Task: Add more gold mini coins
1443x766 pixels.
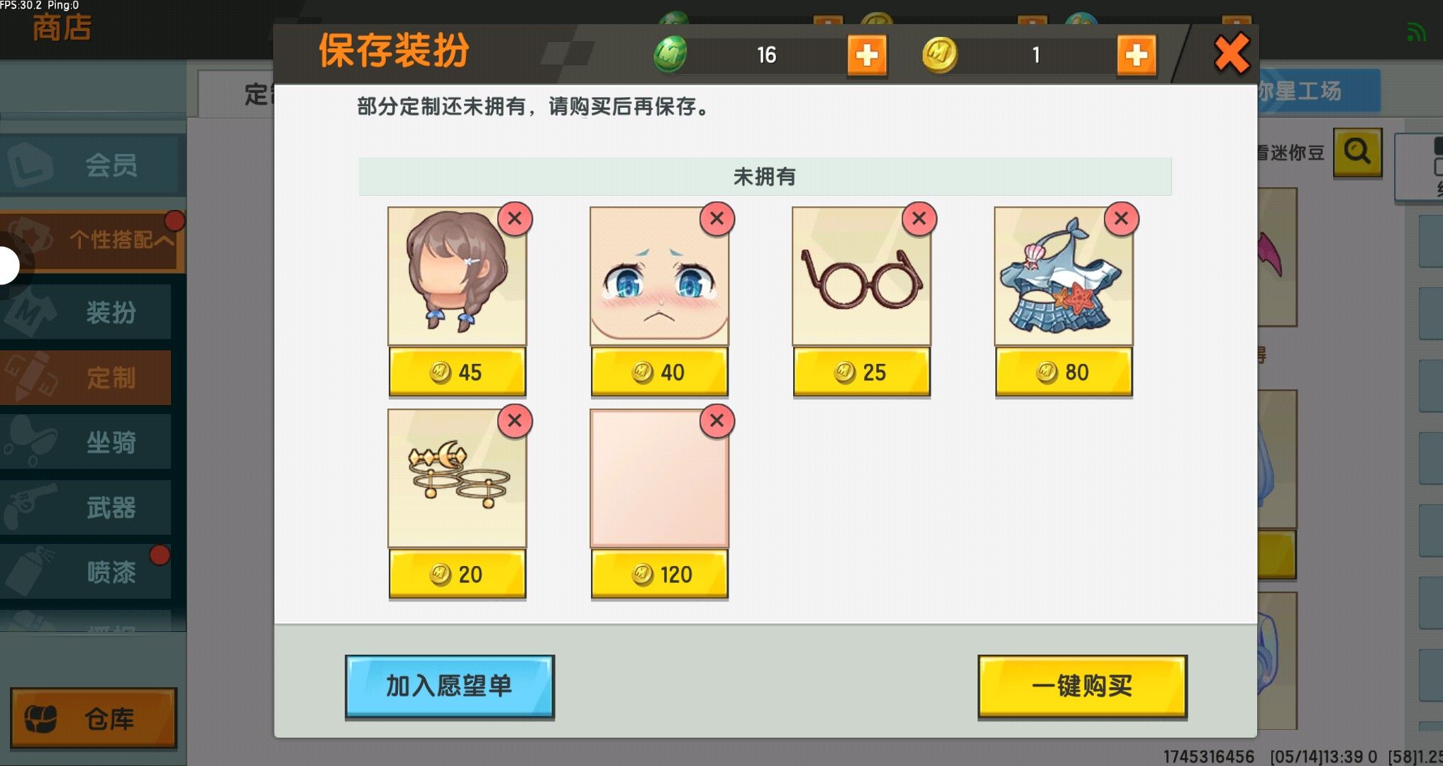Action: pyautogui.click(x=1137, y=55)
